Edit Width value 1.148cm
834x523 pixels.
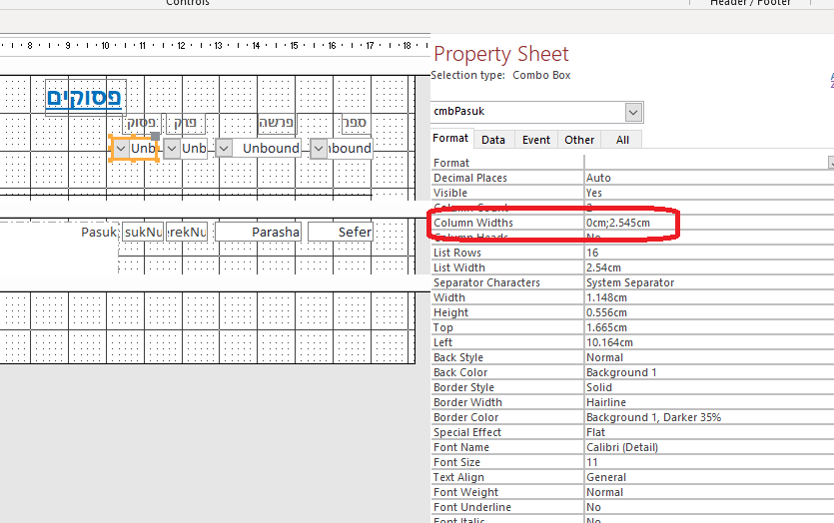(709, 297)
